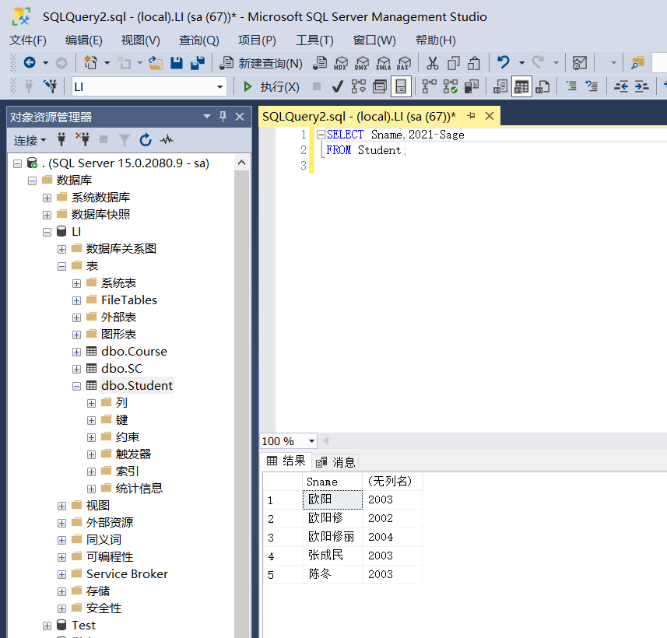Open the Activity Monitor from the main toolbar
Image resolution: width=667 pixels, height=638 pixels.
tap(580, 63)
